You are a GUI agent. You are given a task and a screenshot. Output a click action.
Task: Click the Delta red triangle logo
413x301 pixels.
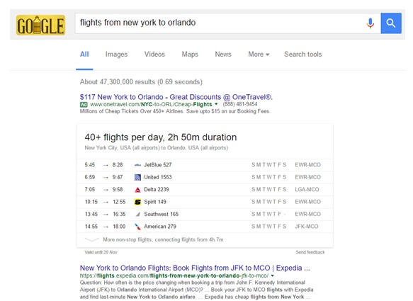[137, 190]
